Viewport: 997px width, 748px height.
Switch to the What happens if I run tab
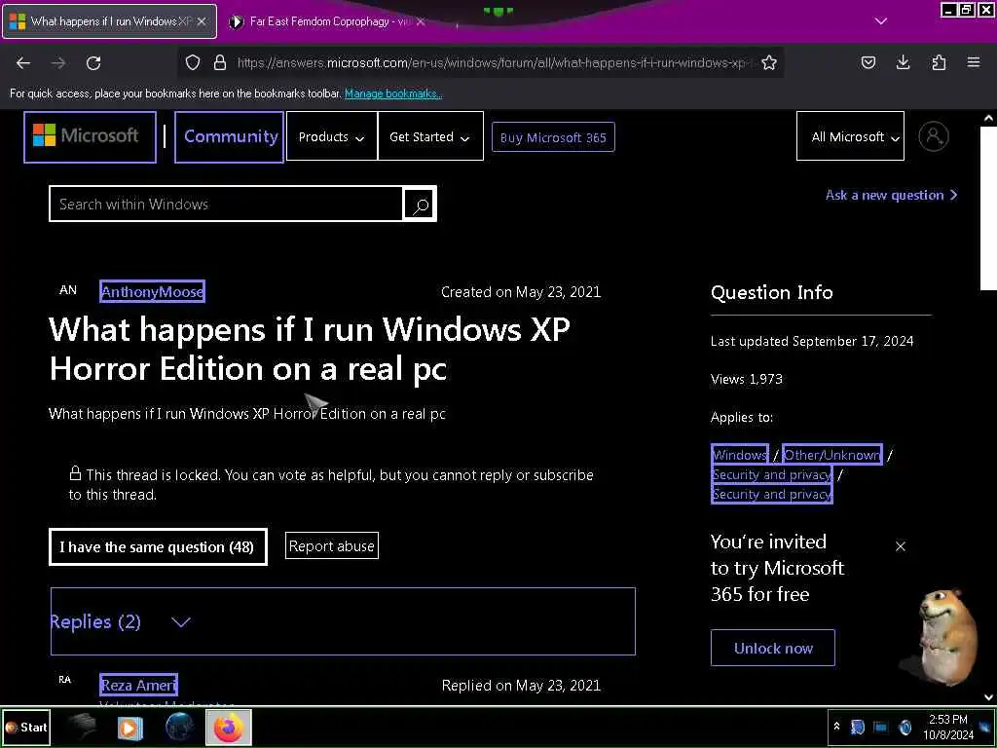click(109, 21)
